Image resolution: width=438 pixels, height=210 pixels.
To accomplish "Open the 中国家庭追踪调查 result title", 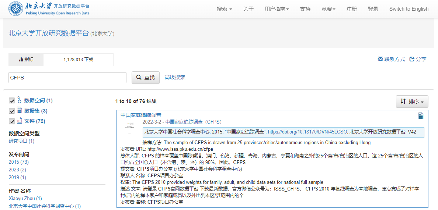I will (x=141, y=115).
